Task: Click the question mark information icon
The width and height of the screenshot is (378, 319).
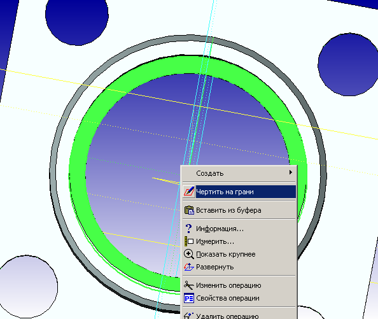Action: coord(189,229)
